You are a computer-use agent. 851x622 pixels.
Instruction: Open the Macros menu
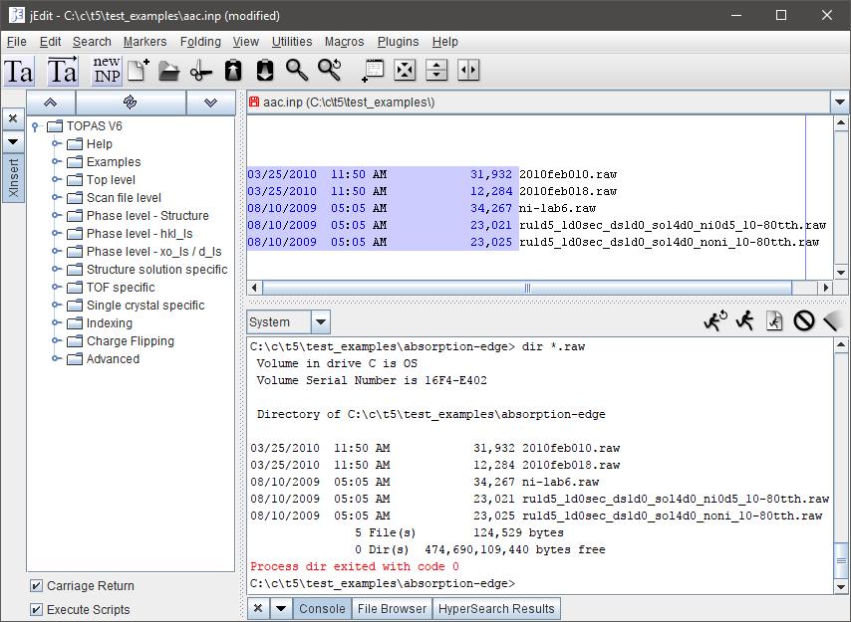coord(346,42)
